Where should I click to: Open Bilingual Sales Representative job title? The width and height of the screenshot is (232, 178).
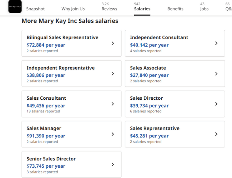coord(62,37)
